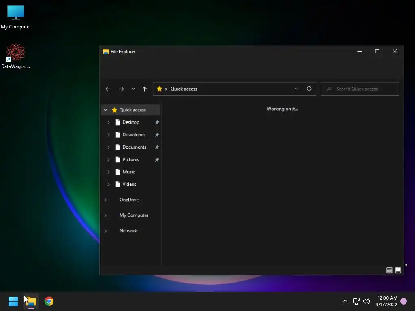Click the star icon in address bar
Image resolution: width=415 pixels, height=311 pixels.
coord(159,89)
